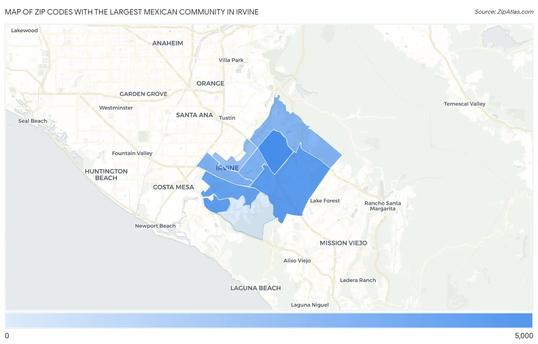The height and width of the screenshot is (344, 538).
Task: Click the Lake Forest map label
Action: click(x=325, y=201)
